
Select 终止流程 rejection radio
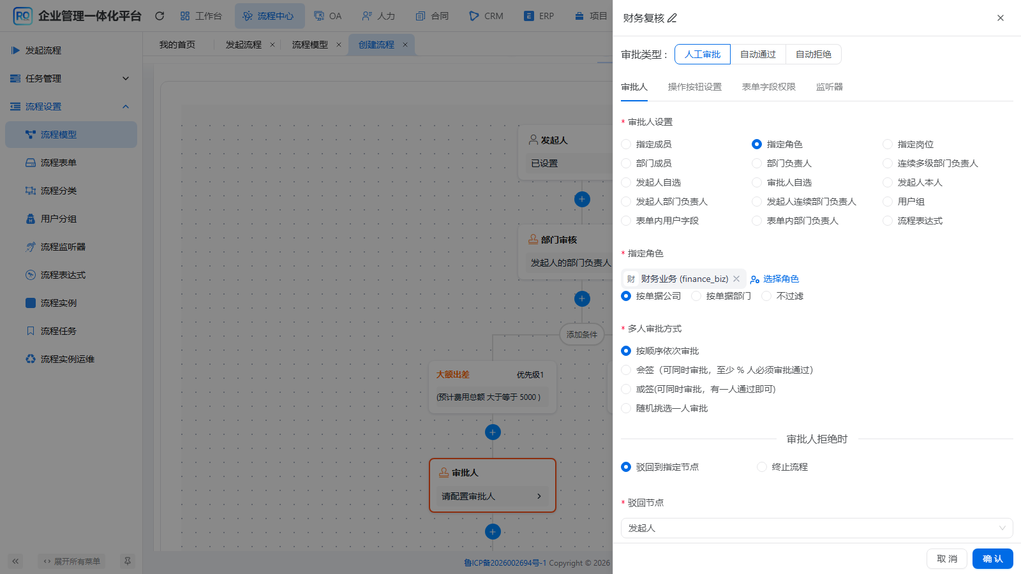click(x=762, y=467)
